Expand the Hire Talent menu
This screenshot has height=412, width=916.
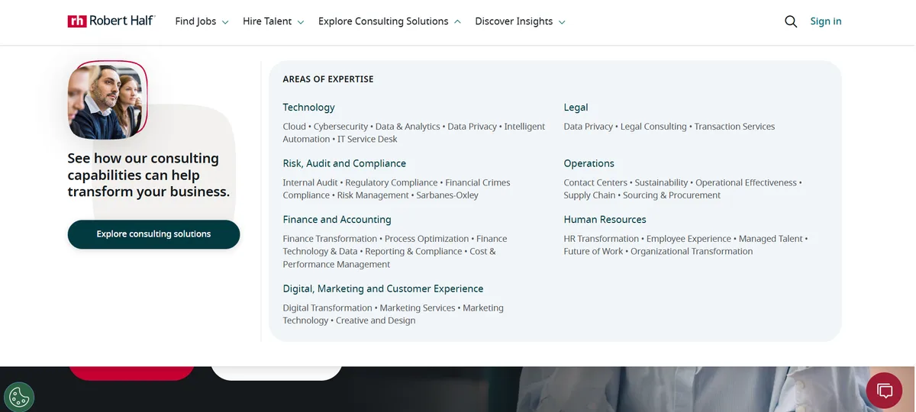273,21
